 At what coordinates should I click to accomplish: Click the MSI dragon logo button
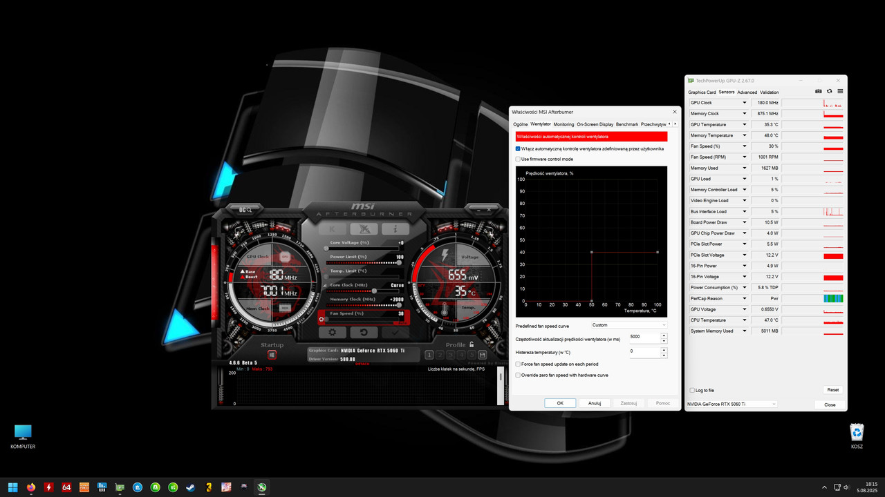364,229
